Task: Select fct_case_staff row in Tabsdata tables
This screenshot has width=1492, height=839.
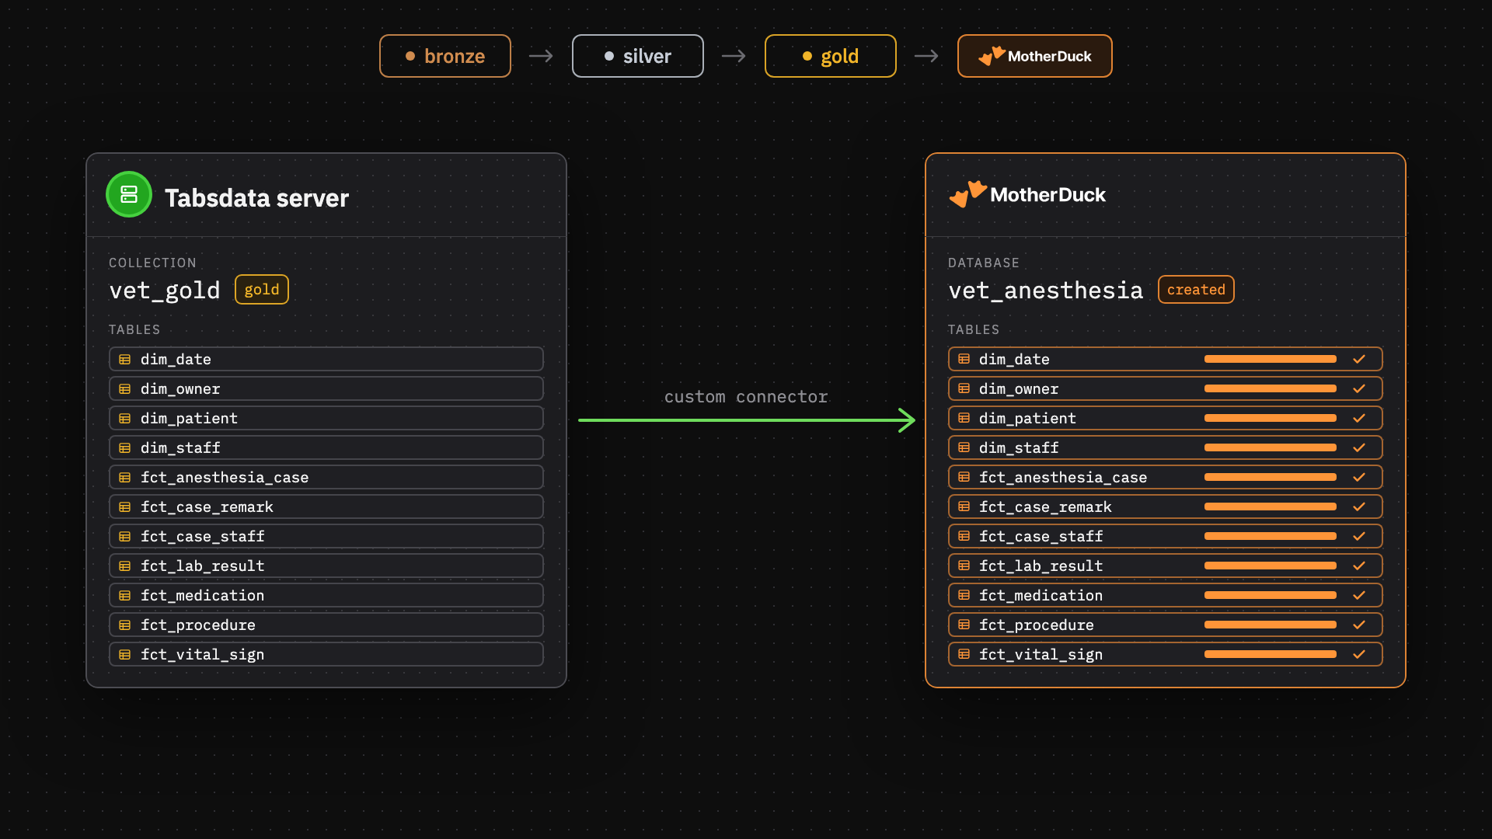Action: pos(326,536)
